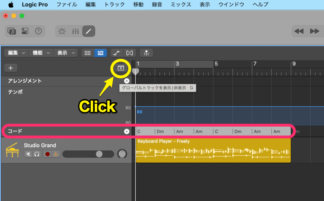The height and width of the screenshot is (201, 324).
Task: Open the 編集 dropdown in tracks area
Action: [x=16, y=53]
